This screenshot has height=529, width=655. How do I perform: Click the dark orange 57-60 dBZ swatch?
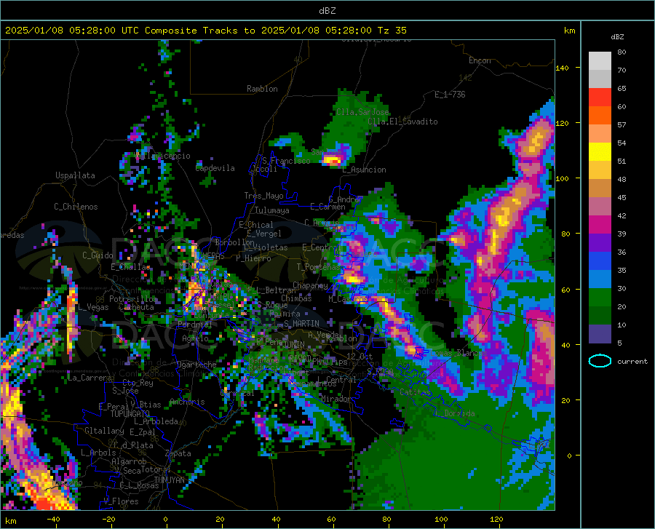click(600, 116)
